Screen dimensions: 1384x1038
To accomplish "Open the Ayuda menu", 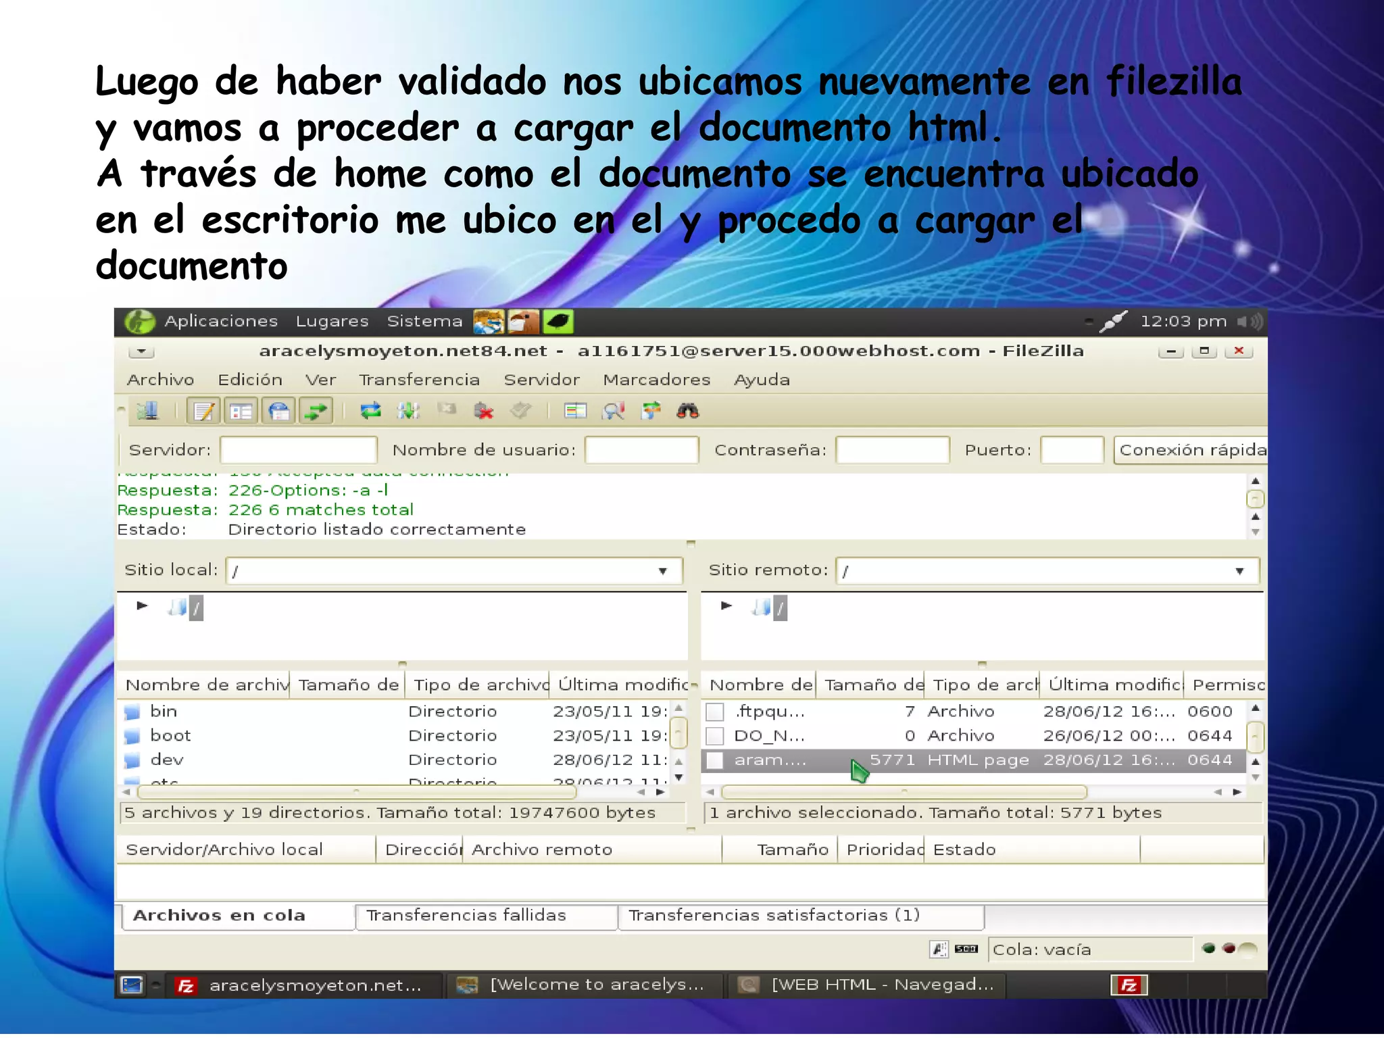I will (x=762, y=380).
